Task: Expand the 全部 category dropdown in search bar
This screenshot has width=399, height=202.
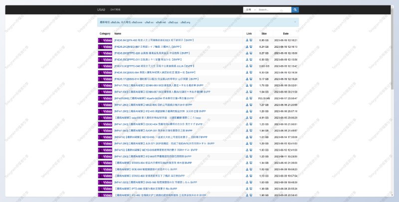Action: 250,9
